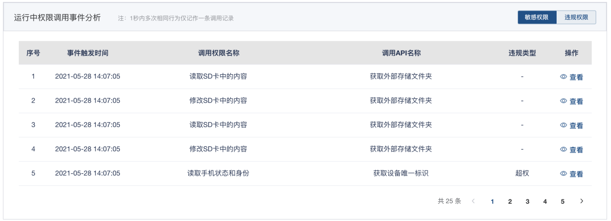Switch to the 违规权限 tab
This screenshot has height=221, width=611.
[576, 17]
